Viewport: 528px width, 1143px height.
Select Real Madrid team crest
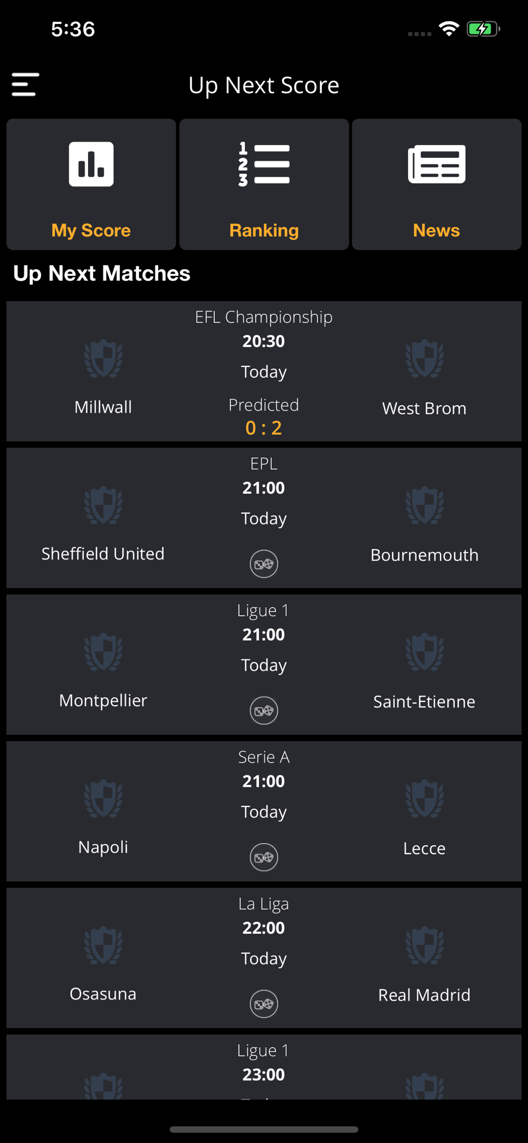point(425,946)
